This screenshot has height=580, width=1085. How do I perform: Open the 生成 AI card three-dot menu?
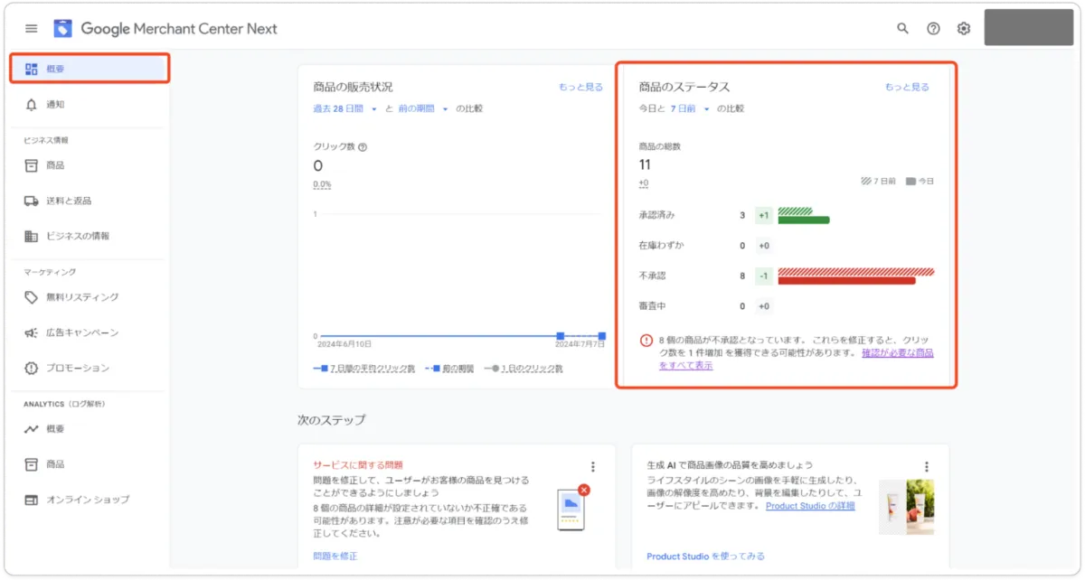927,467
